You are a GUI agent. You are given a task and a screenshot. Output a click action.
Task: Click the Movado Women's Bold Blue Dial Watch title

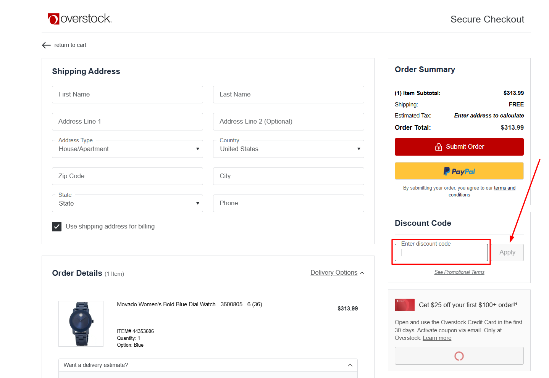pyautogui.click(x=189, y=304)
